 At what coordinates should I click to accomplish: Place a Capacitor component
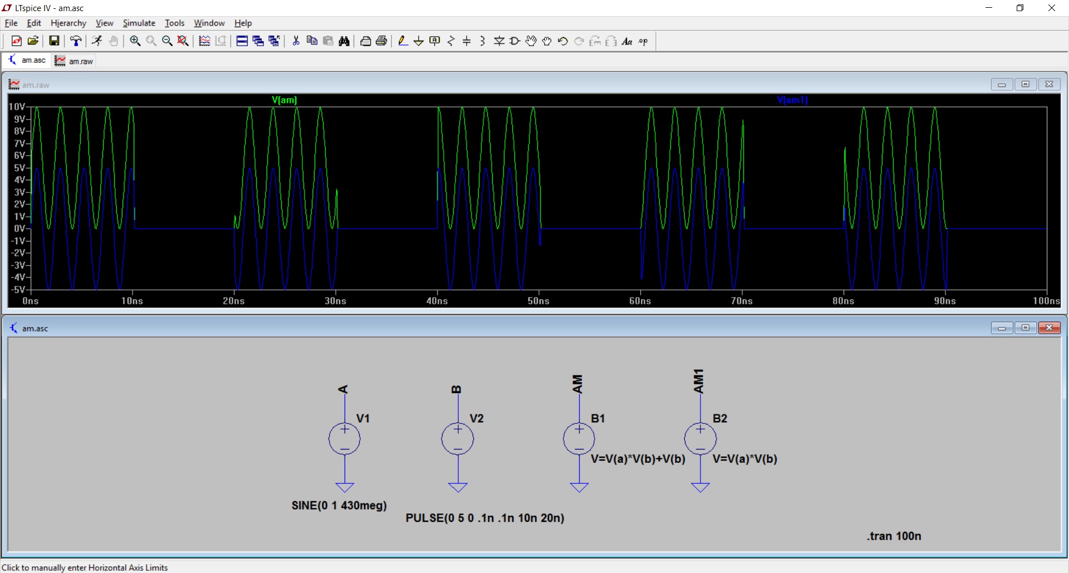click(467, 41)
